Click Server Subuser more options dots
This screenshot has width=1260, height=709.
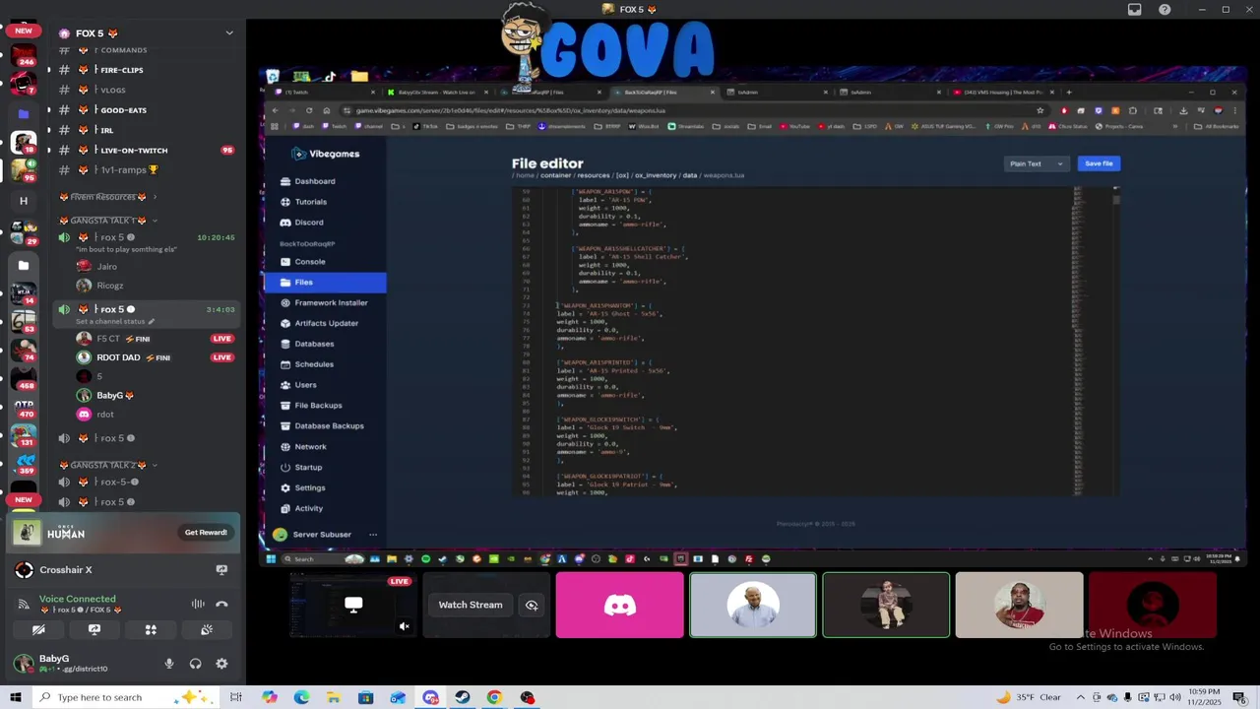(373, 535)
